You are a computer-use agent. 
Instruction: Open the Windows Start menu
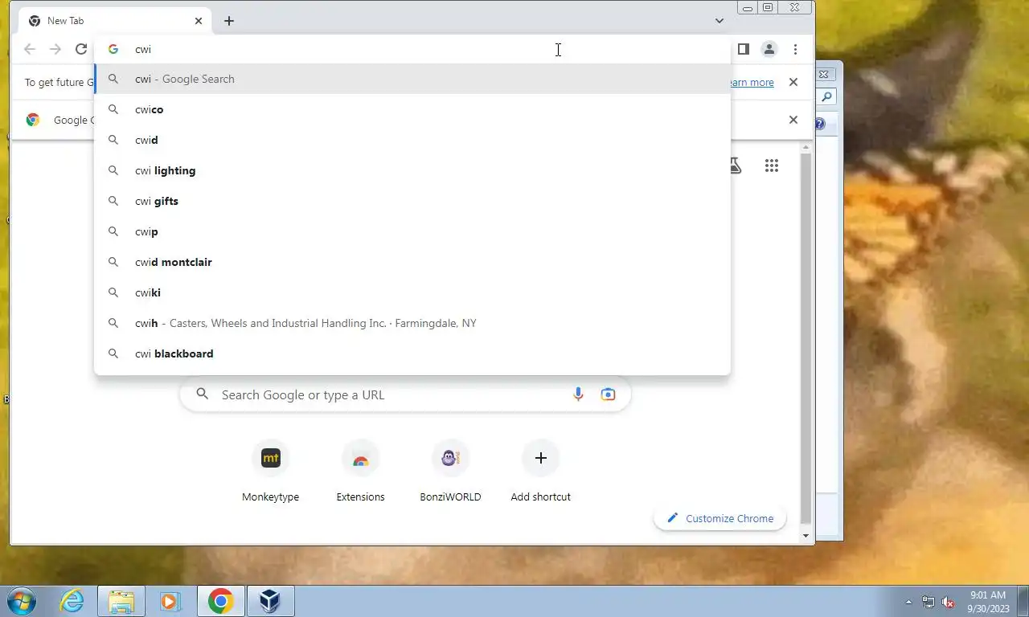point(20,601)
